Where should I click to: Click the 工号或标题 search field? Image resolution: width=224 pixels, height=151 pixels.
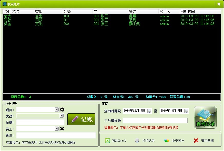(155, 120)
